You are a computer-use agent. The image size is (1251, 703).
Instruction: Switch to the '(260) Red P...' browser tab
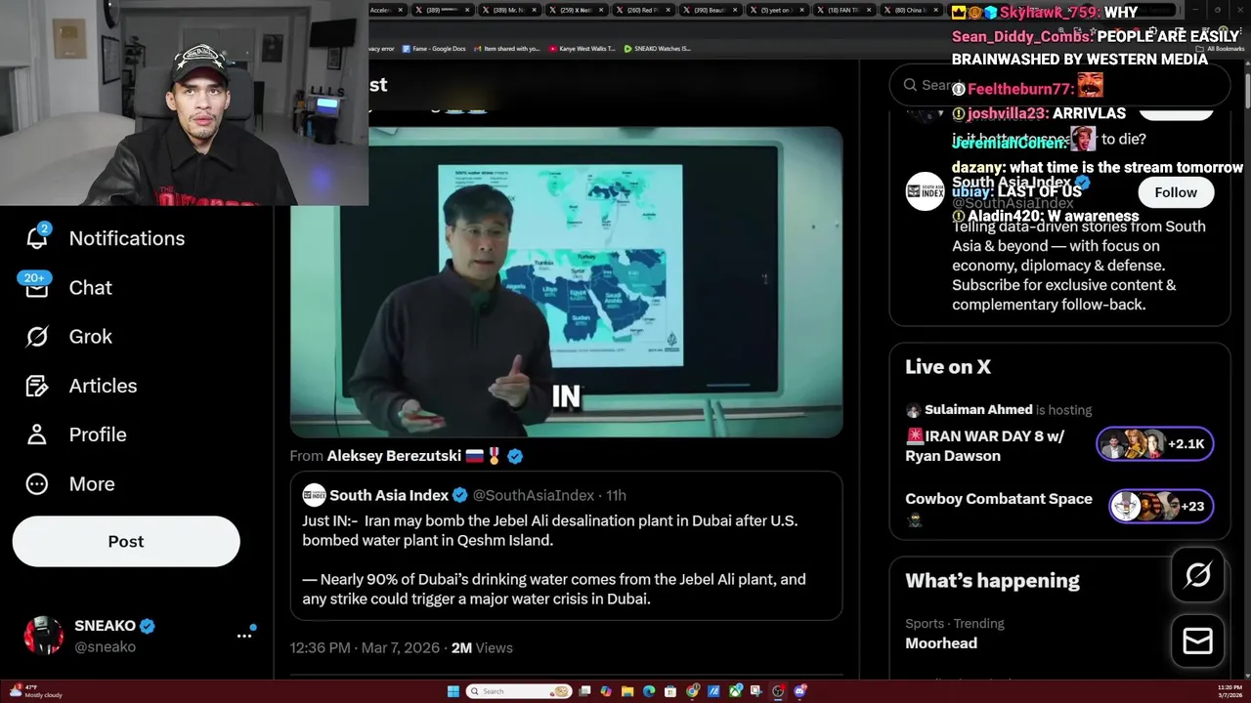(x=643, y=10)
